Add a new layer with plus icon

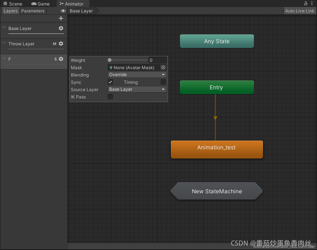tap(61, 18)
